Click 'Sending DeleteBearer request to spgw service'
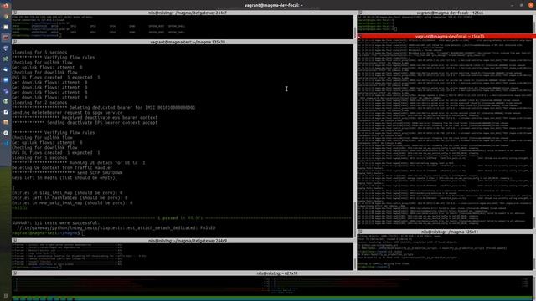The width and height of the screenshot is (536, 301). 67,112
